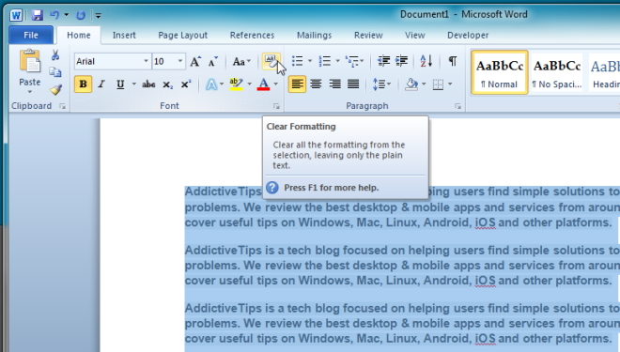620x352 pixels.
Task: Switch to the Review tab
Action: (x=368, y=35)
